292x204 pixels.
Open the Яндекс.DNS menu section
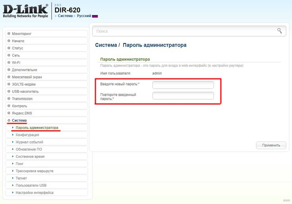[x=22, y=113]
